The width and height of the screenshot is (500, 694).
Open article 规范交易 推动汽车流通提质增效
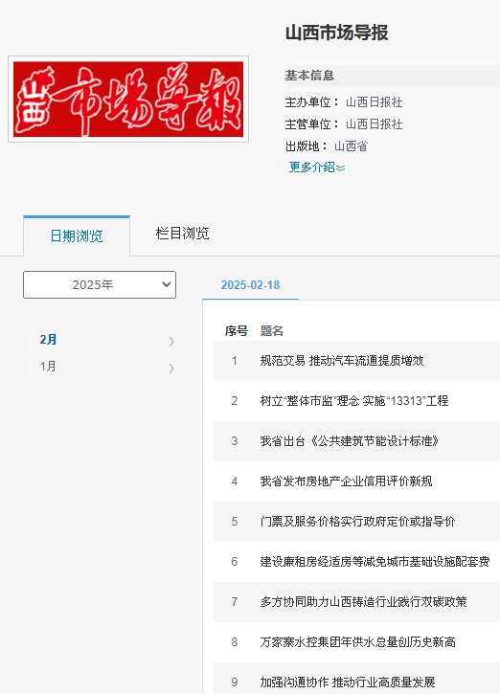click(x=342, y=361)
